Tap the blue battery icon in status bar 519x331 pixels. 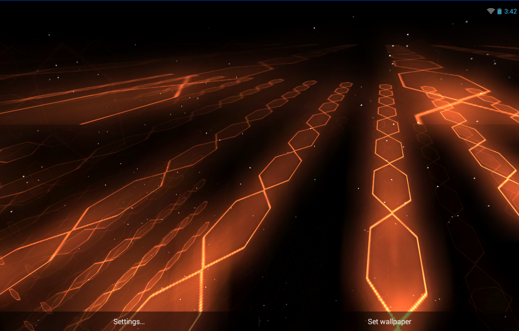point(499,11)
